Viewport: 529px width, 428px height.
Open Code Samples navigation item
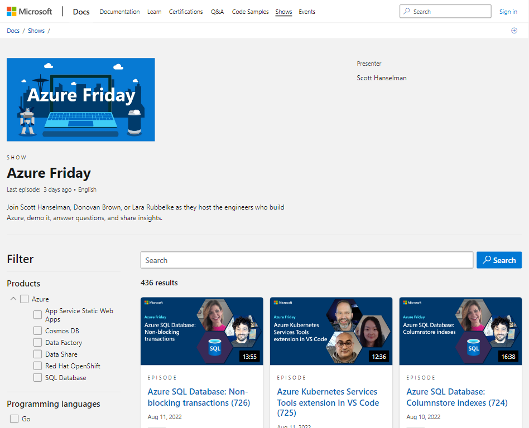[x=251, y=12]
